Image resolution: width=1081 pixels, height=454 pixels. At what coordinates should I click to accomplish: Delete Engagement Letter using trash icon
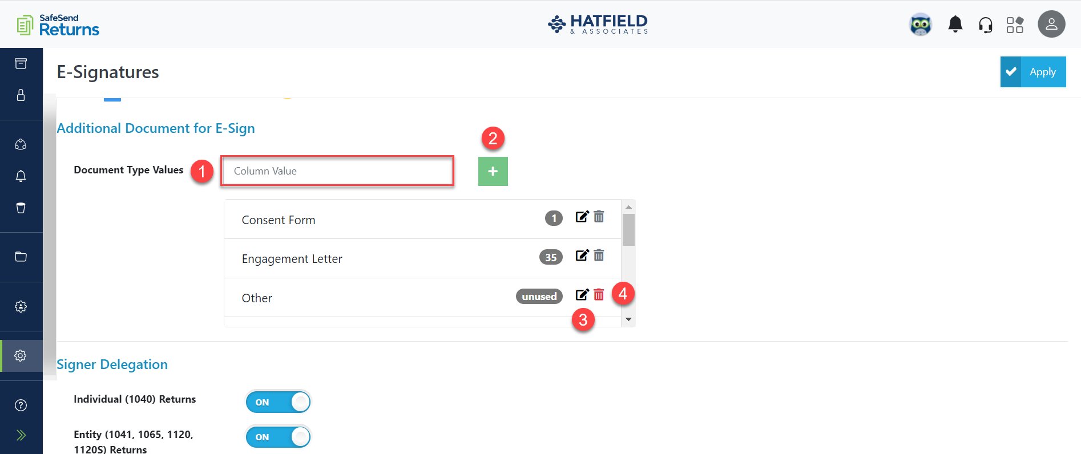(599, 256)
